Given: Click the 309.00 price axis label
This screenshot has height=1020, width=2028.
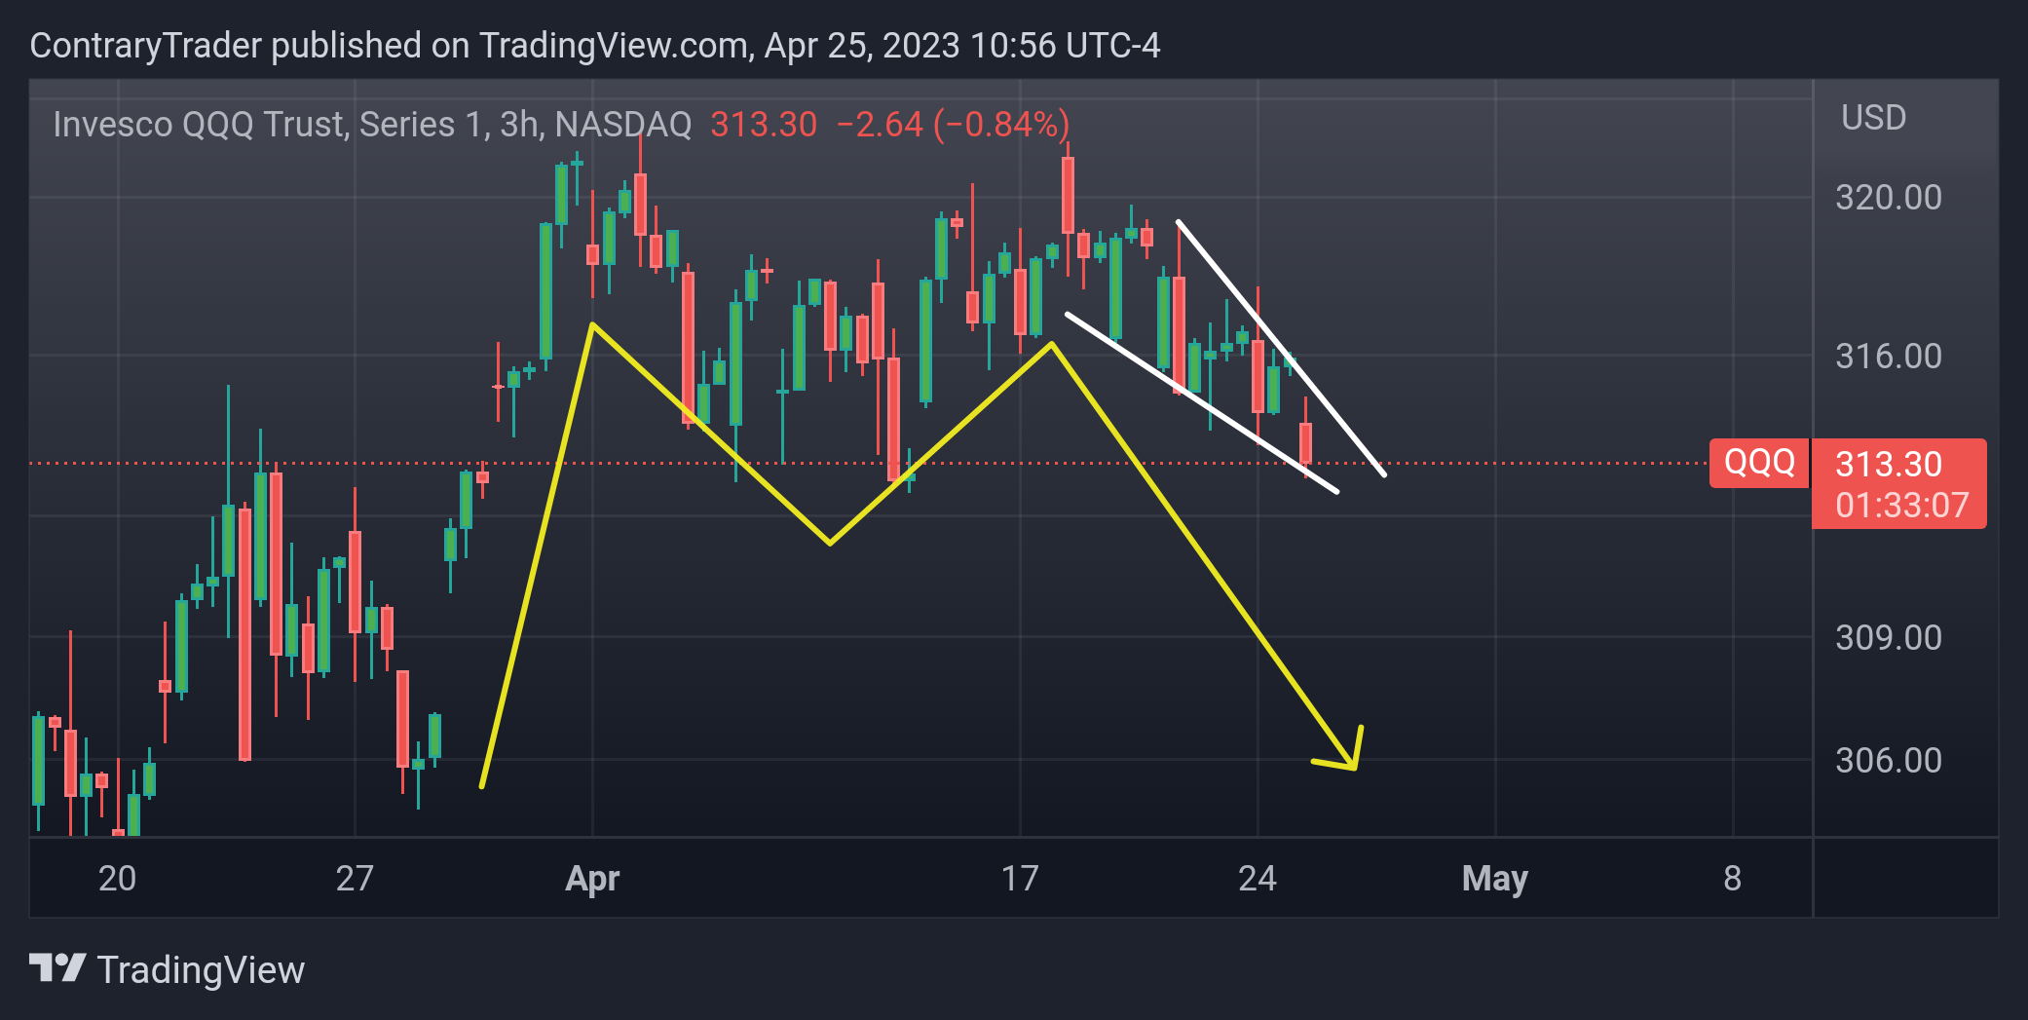Looking at the screenshot, I should (1888, 638).
